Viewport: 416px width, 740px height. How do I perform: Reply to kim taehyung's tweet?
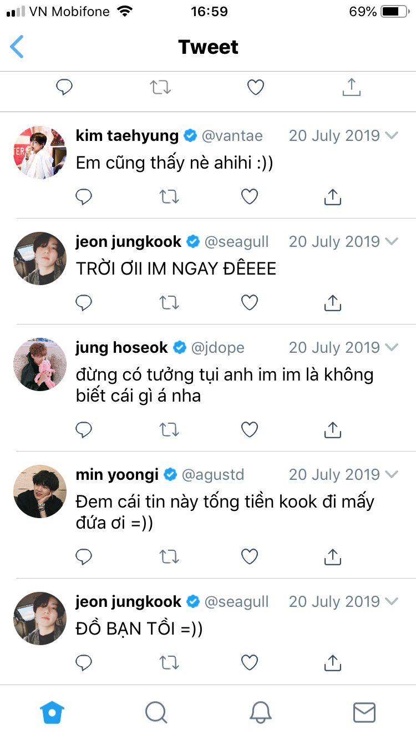[x=84, y=196]
